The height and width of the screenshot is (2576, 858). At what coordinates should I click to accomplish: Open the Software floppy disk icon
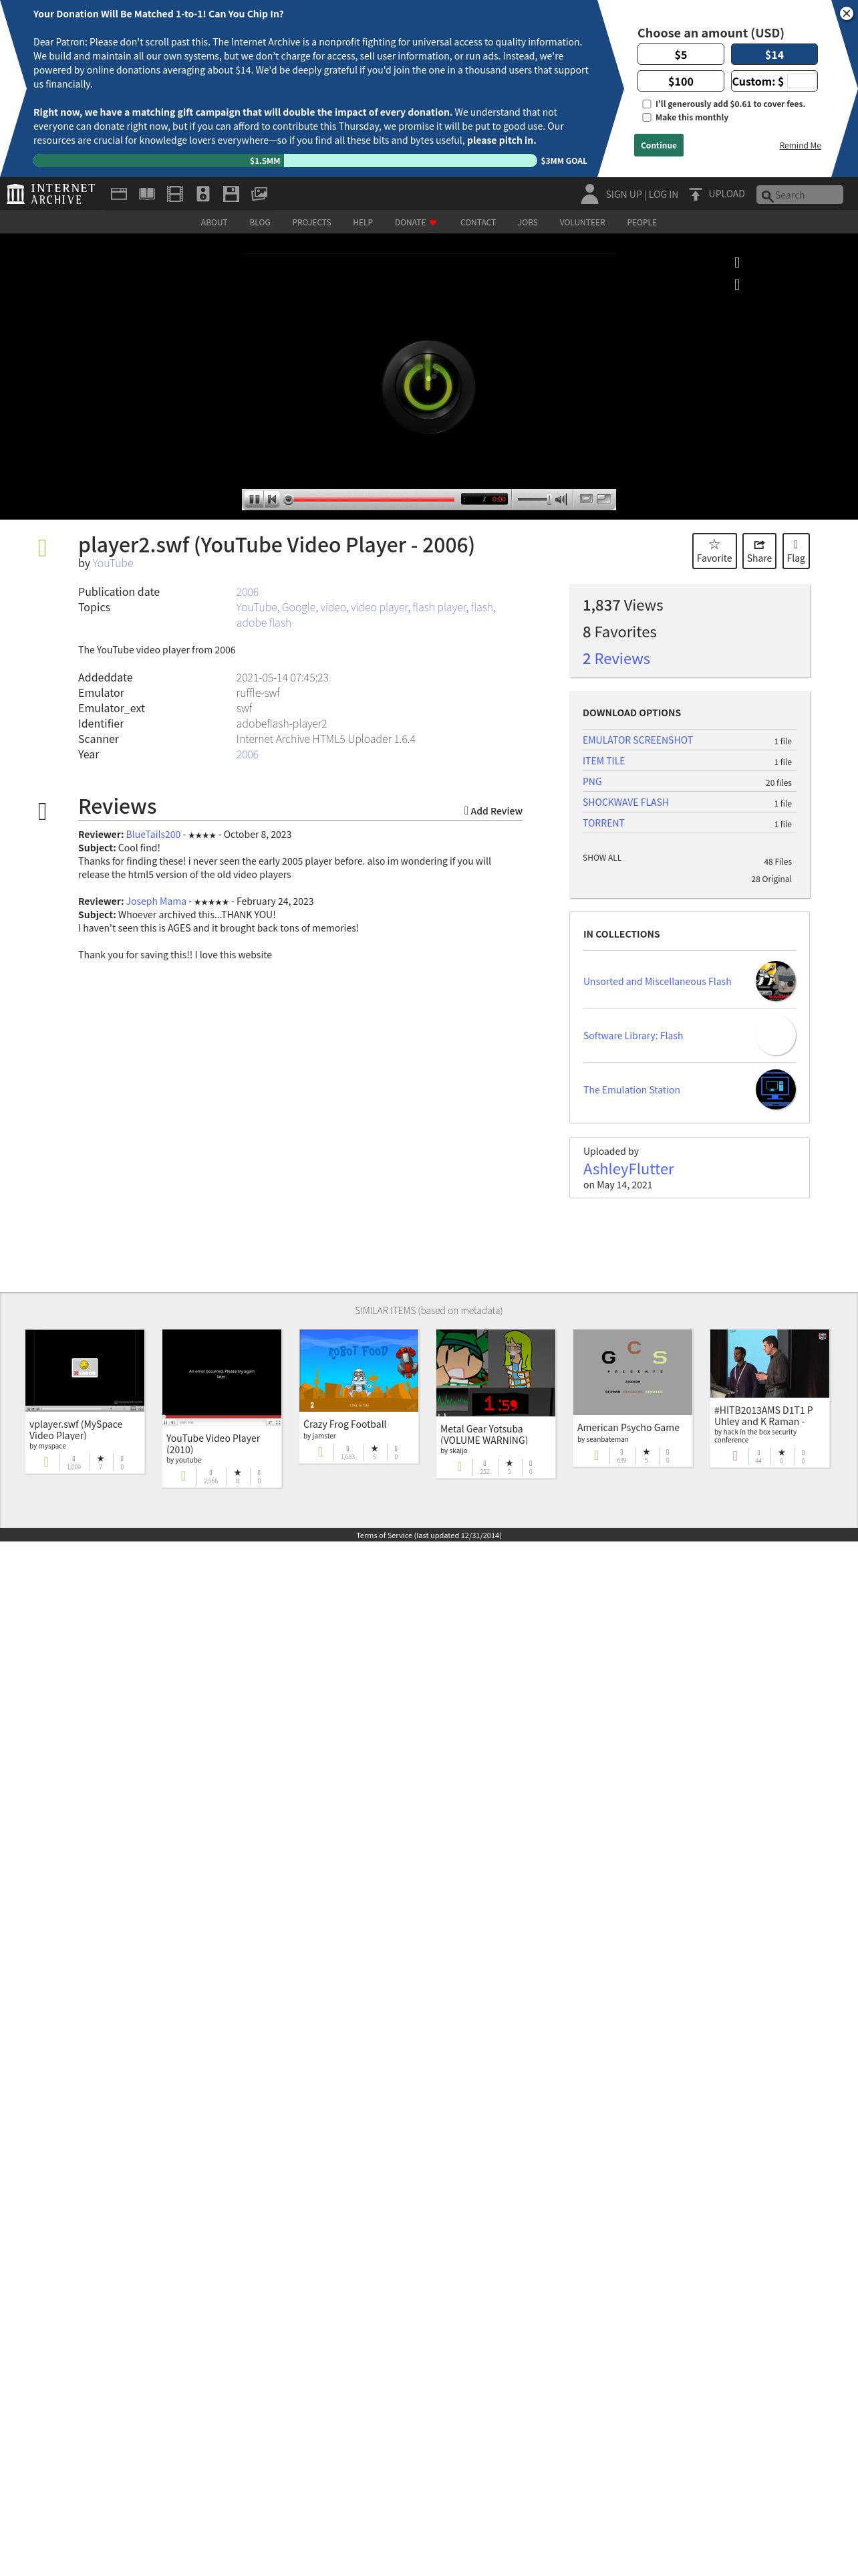coord(231,194)
